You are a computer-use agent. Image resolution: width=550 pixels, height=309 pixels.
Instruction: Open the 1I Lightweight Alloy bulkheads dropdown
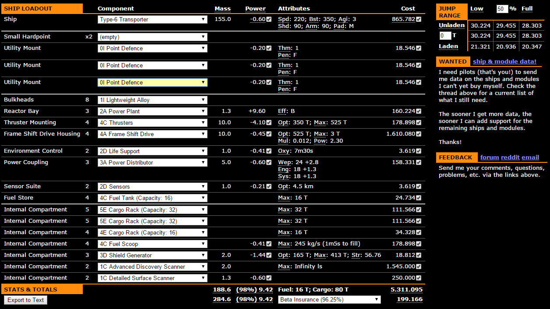point(152,100)
